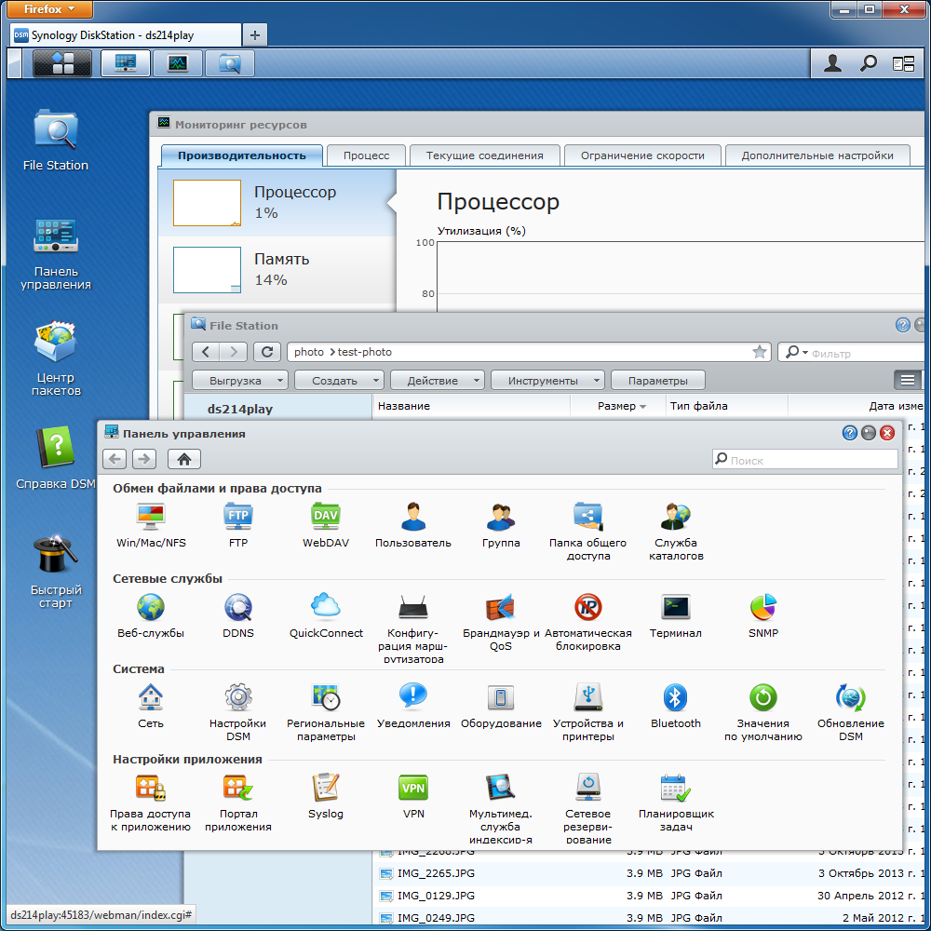Launch Панель управления desktop shortcut
Image resolution: width=931 pixels, height=931 pixels.
click(55, 253)
